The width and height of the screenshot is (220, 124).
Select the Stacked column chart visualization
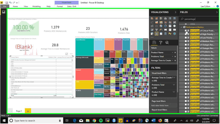click(x=156, y=18)
